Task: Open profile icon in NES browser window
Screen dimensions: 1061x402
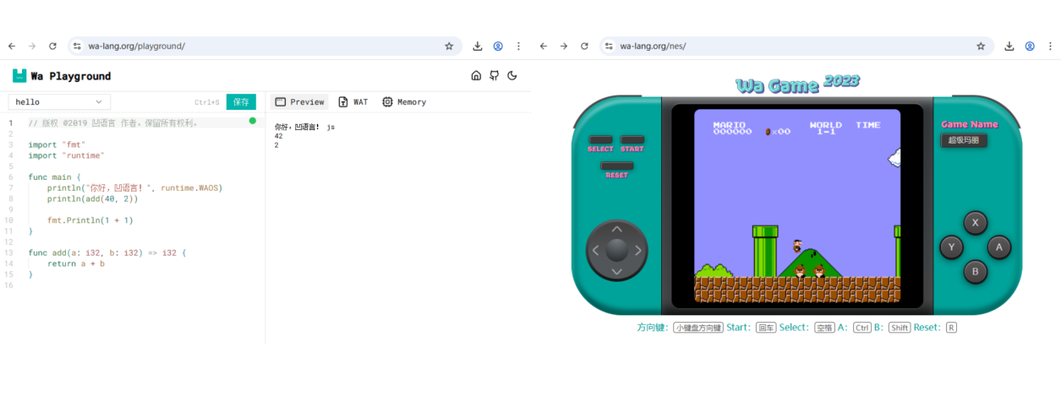Action: (1030, 46)
